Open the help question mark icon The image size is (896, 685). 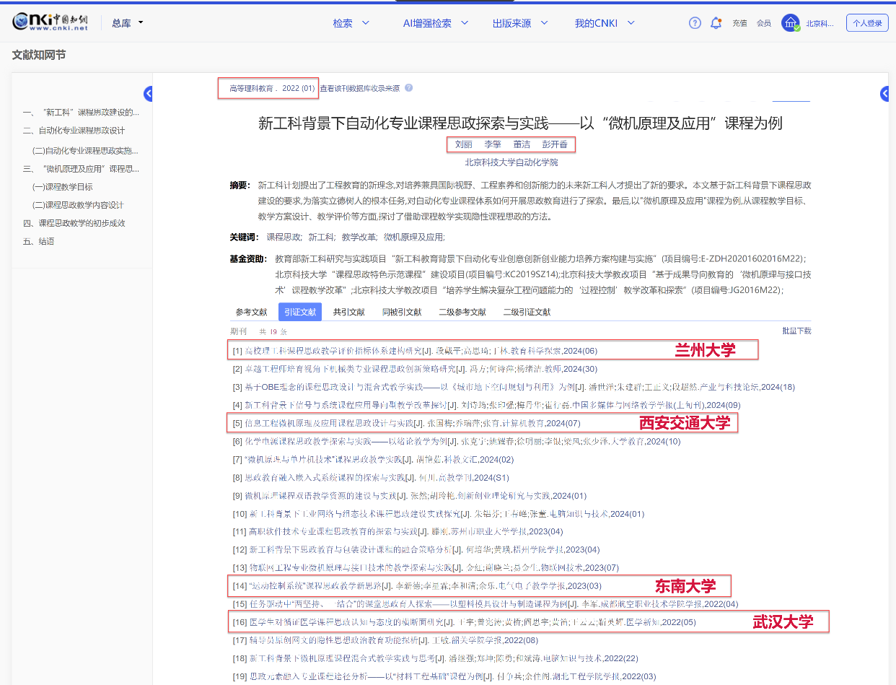(x=695, y=23)
